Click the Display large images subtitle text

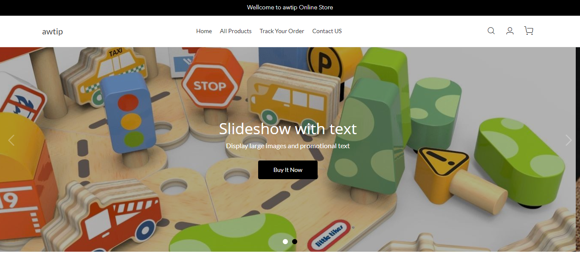(288, 146)
